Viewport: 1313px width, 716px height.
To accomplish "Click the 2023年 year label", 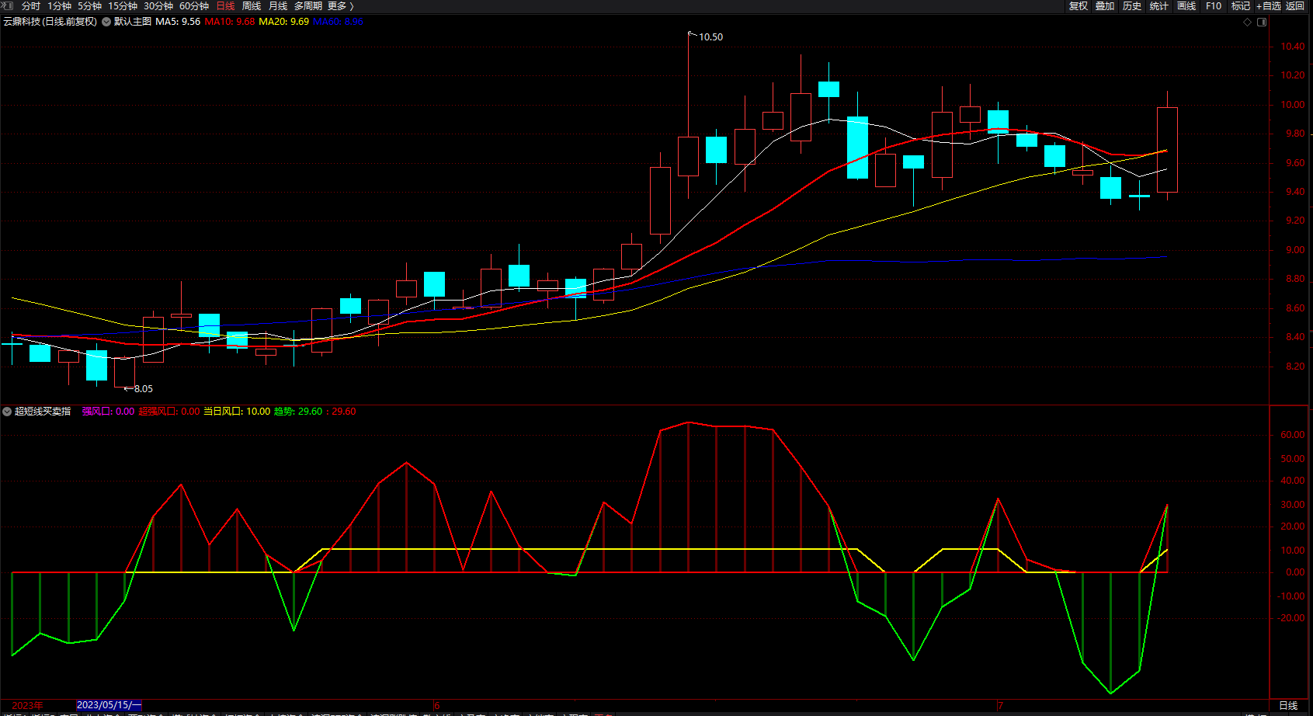I will coord(28,706).
